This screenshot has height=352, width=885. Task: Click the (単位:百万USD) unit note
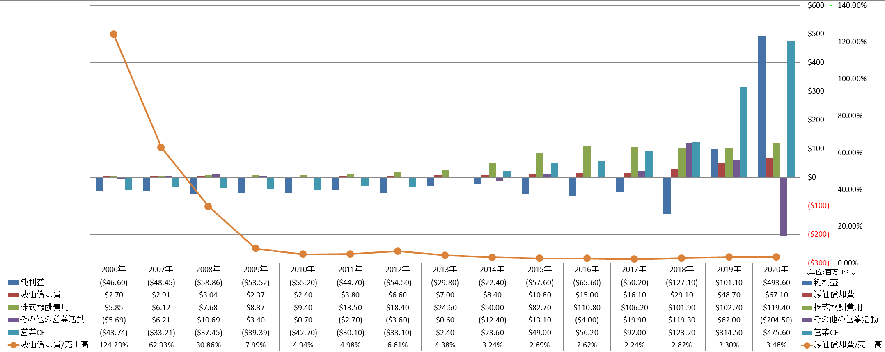point(831,272)
